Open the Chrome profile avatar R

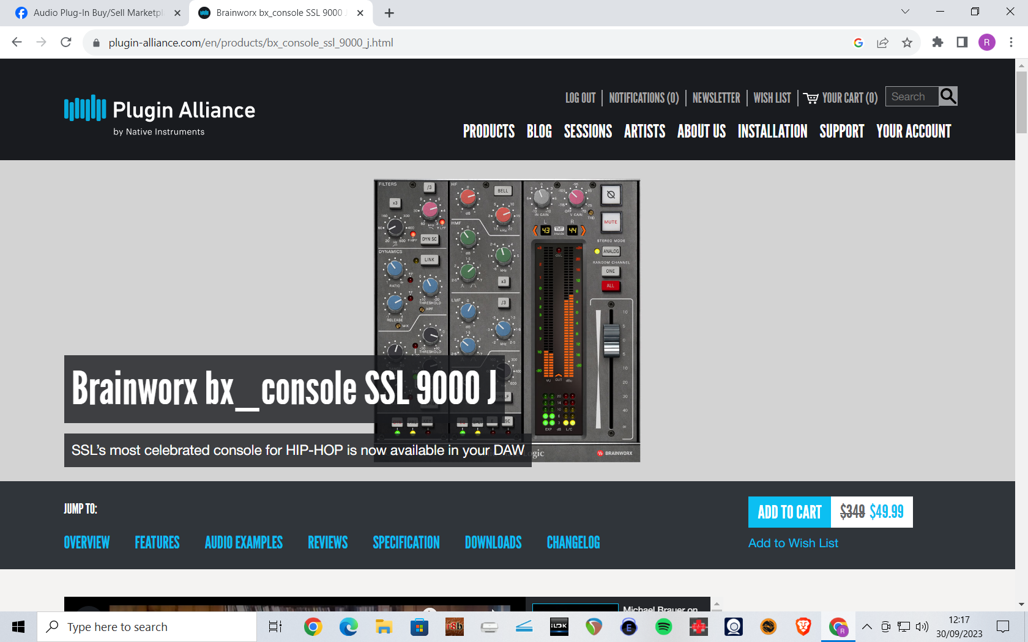(986, 42)
